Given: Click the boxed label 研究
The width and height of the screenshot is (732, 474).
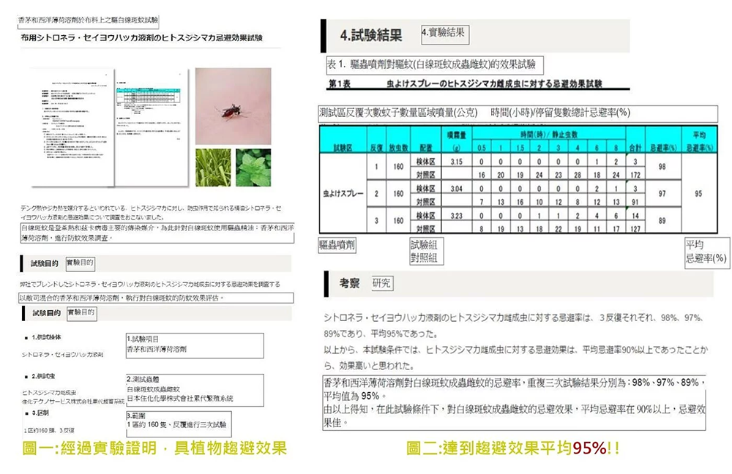Looking at the screenshot, I should coord(381,283).
